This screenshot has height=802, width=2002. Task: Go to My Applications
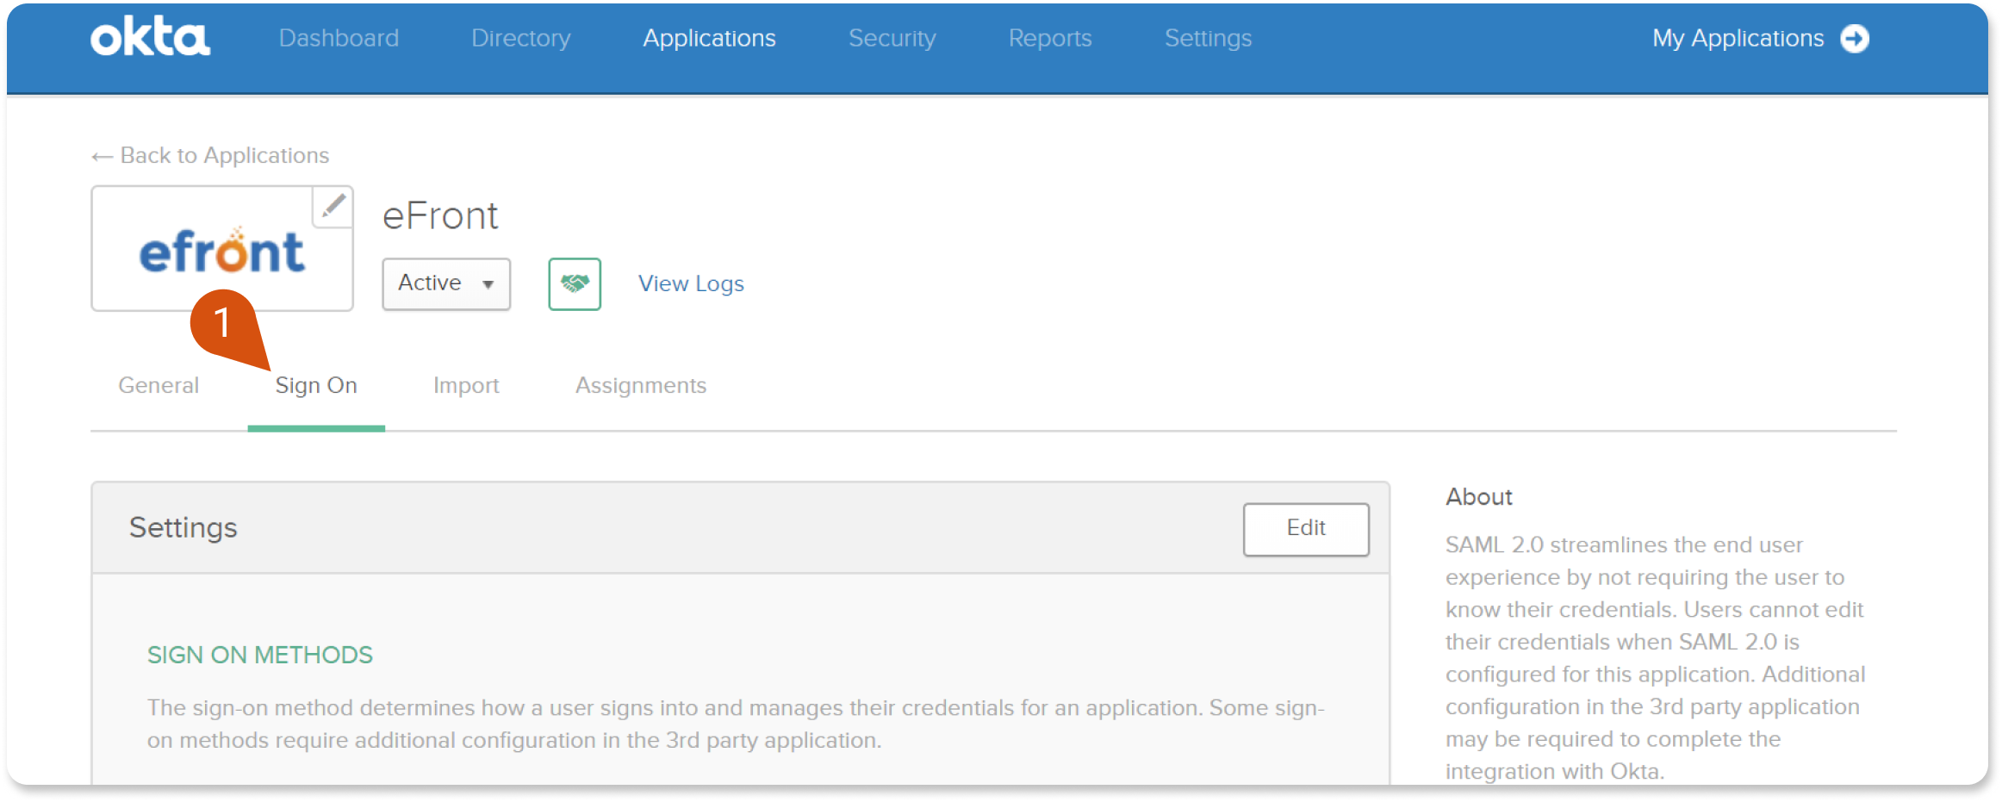point(1738,38)
